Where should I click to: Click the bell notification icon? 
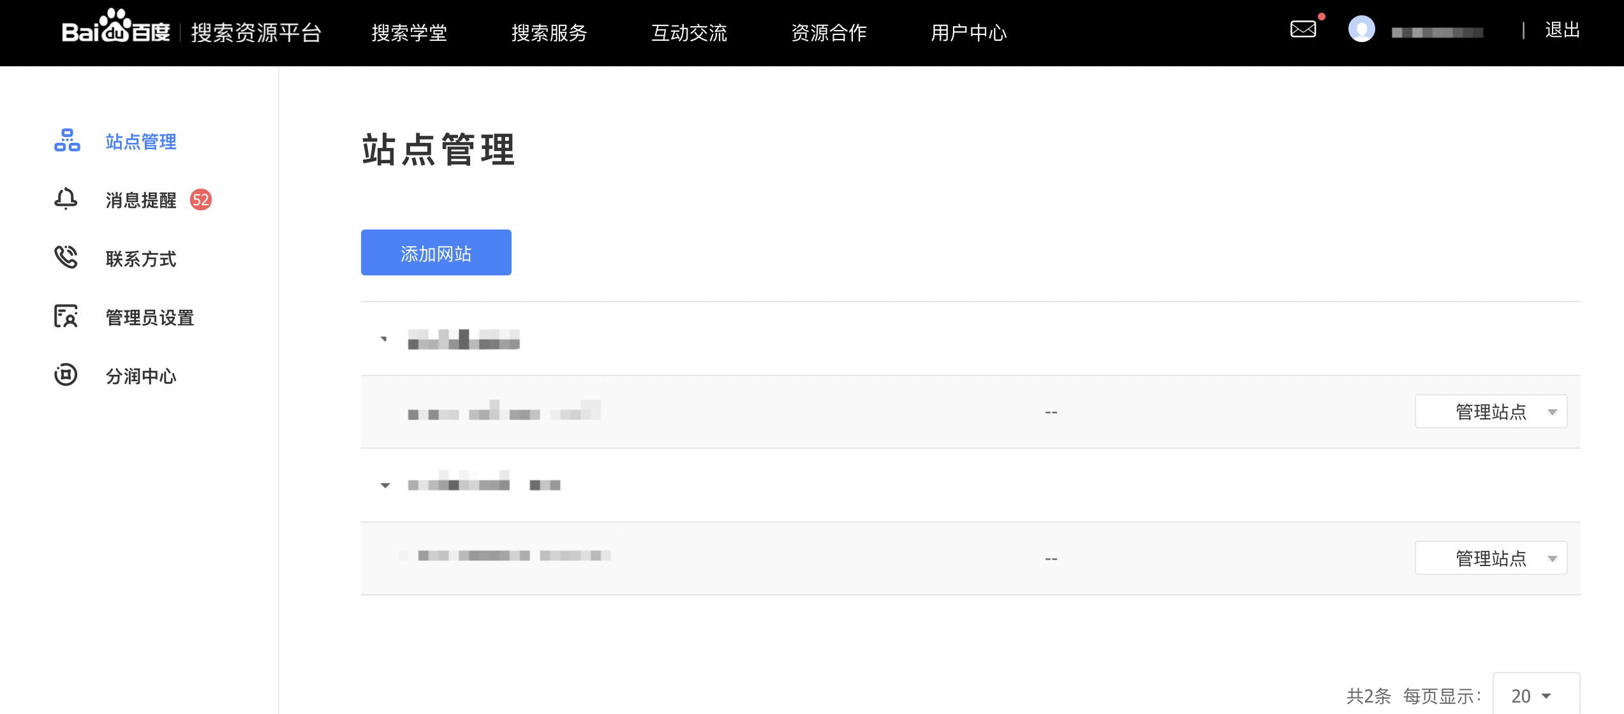[66, 199]
